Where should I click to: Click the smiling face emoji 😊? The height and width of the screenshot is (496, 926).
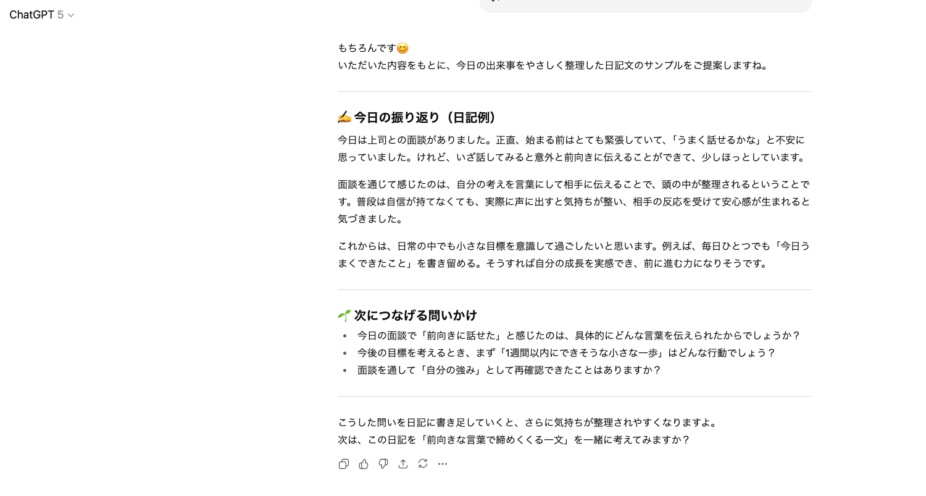click(x=402, y=48)
